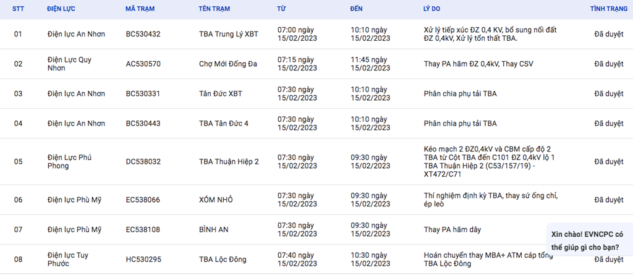This screenshot has width=633, height=275.
Task: Select the BÌNH AN station row
Action: 316,230
